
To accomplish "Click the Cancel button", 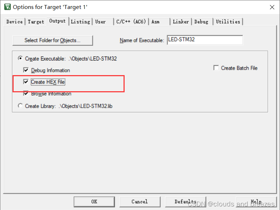I will tap(140, 202).
